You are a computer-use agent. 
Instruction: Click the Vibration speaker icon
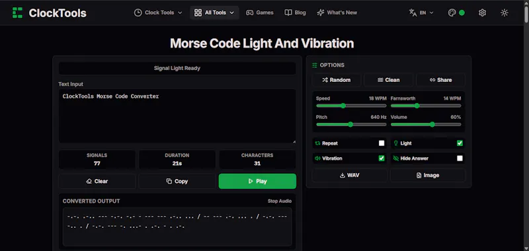pos(317,159)
